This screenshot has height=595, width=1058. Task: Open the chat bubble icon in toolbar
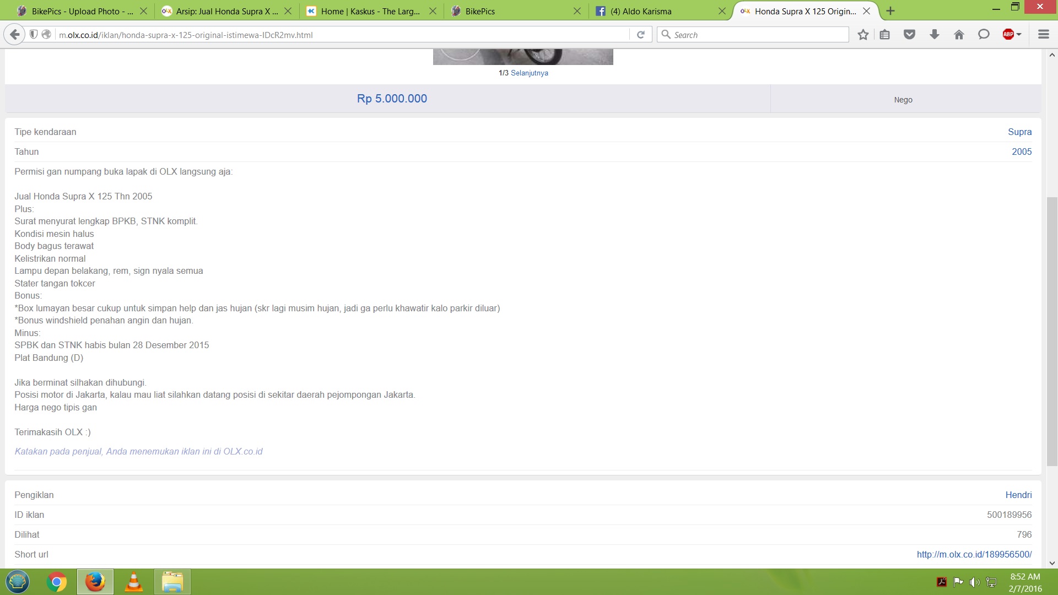(x=984, y=35)
